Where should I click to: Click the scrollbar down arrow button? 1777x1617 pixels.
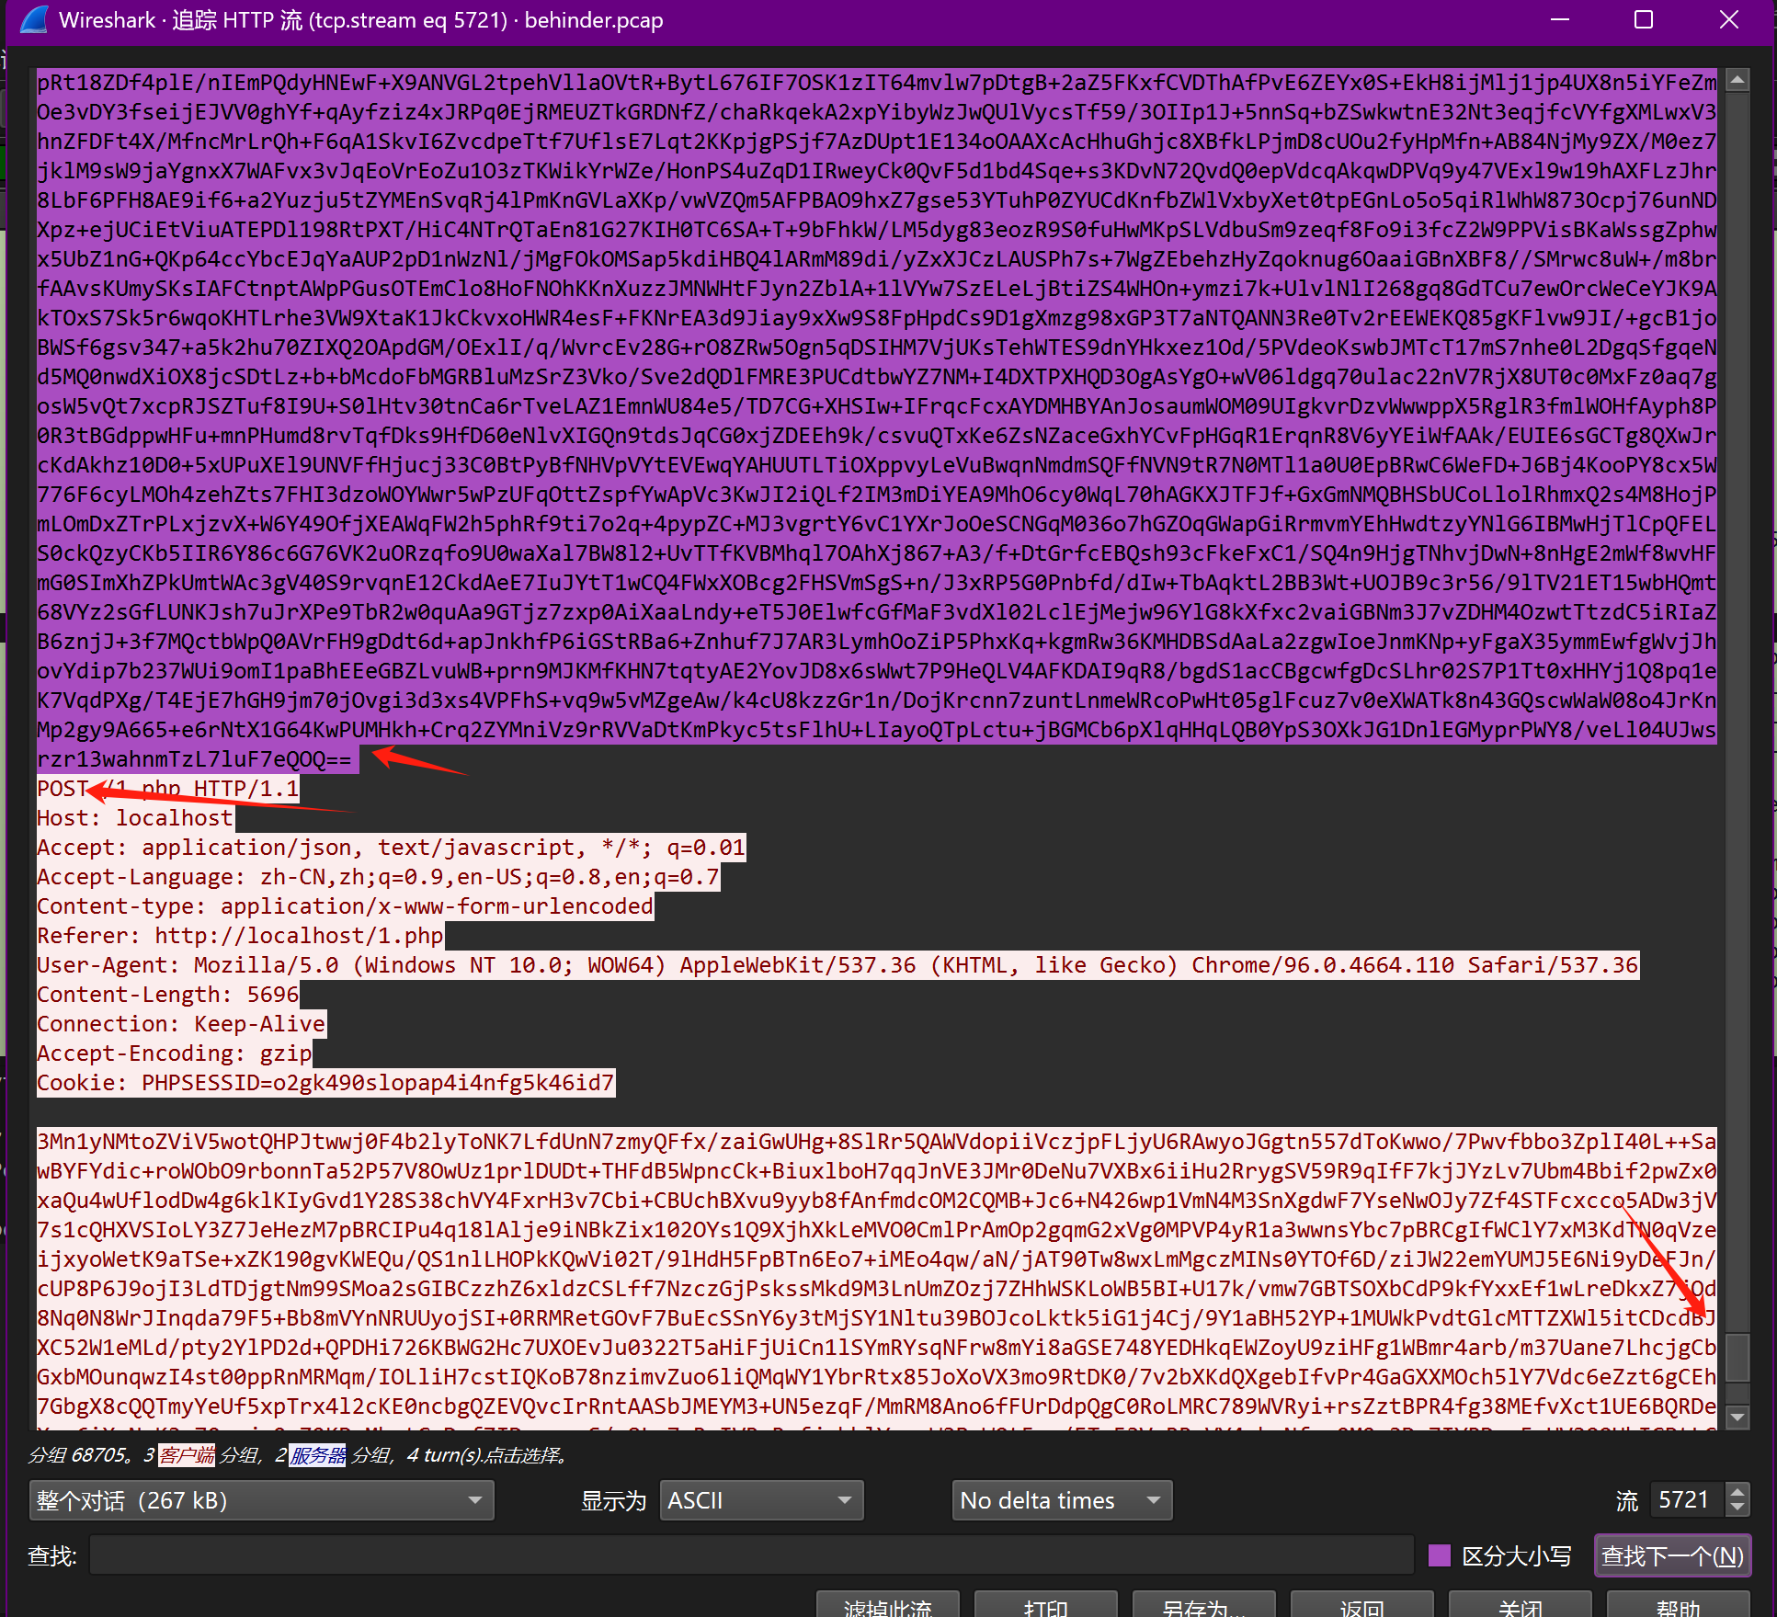[x=1737, y=1417]
